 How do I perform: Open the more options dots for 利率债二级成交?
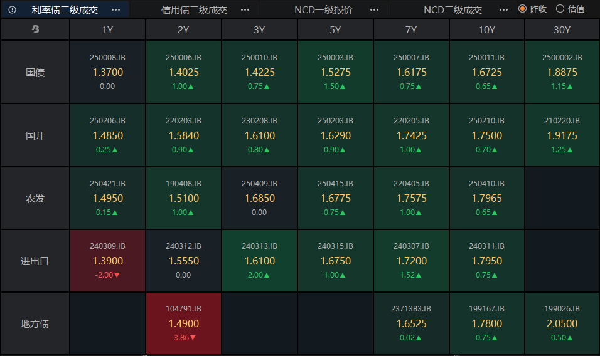115,9
